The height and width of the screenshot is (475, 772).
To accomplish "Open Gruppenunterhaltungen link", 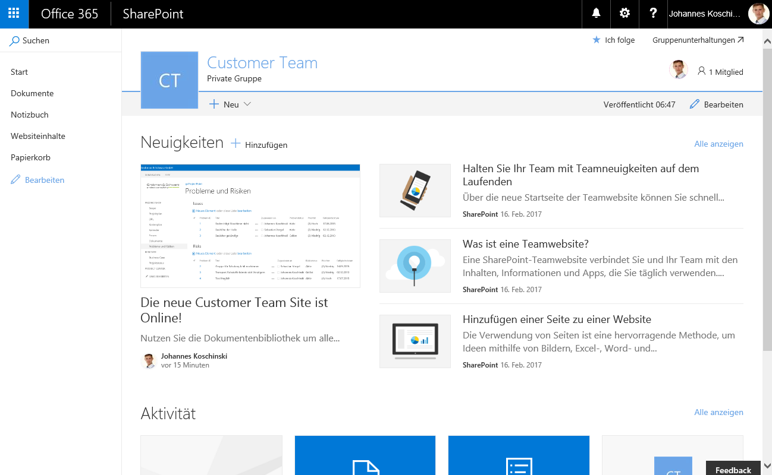I will [698, 40].
